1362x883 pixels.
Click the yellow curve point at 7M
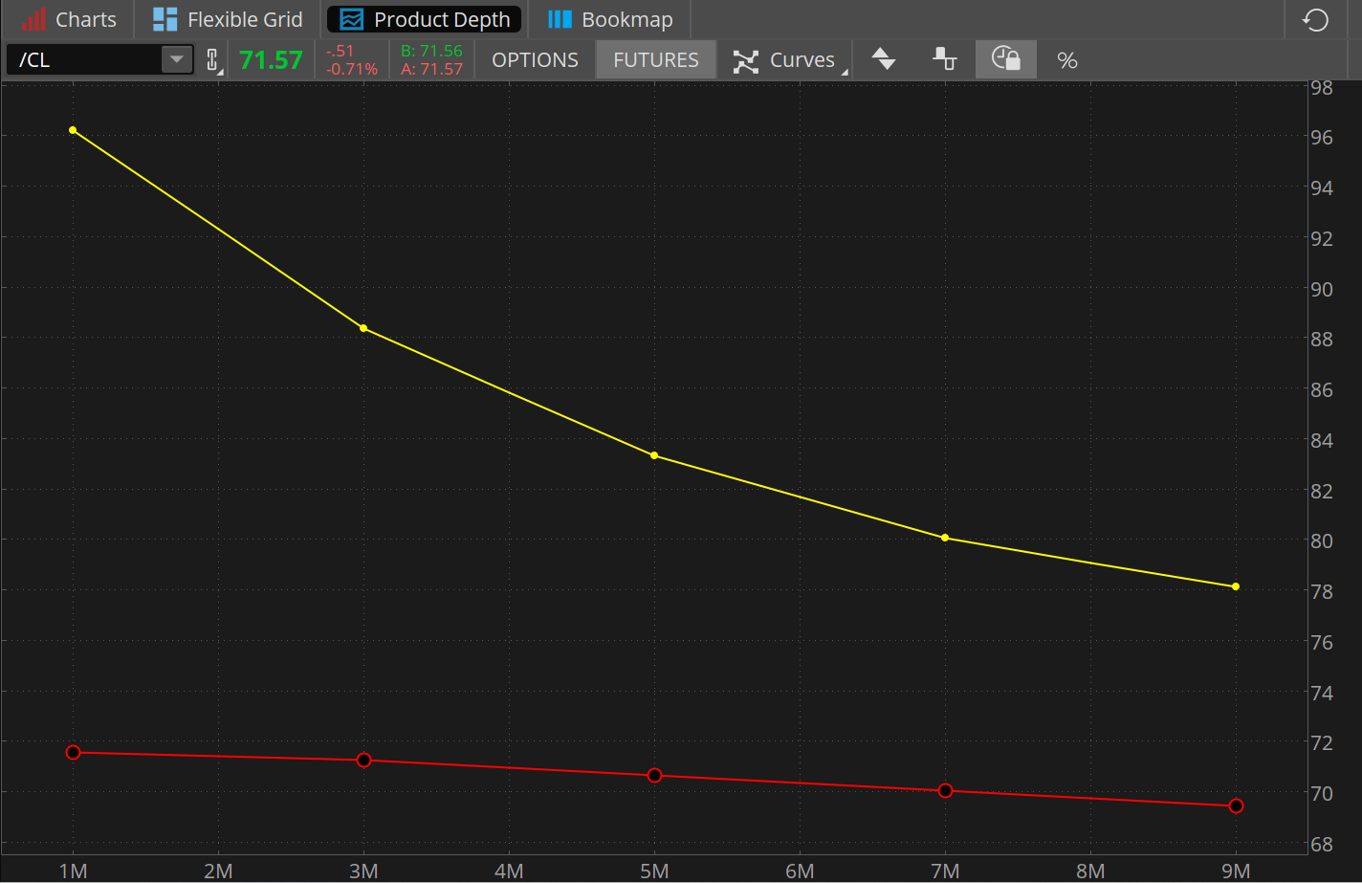coord(945,538)
